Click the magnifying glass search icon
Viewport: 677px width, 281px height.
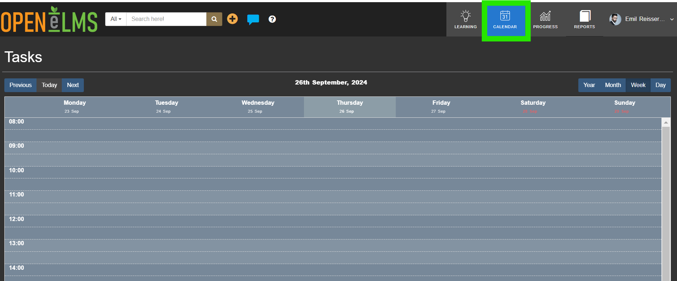(x=214, y=19)
